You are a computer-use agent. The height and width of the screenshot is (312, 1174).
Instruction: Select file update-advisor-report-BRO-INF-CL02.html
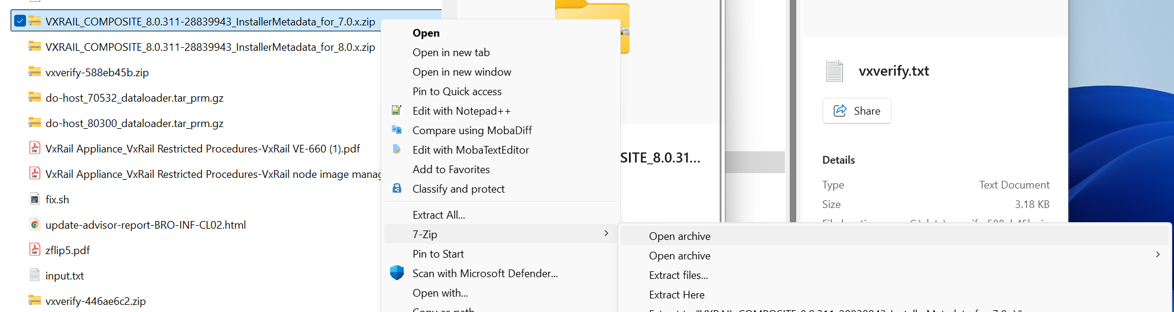(145, 225)
